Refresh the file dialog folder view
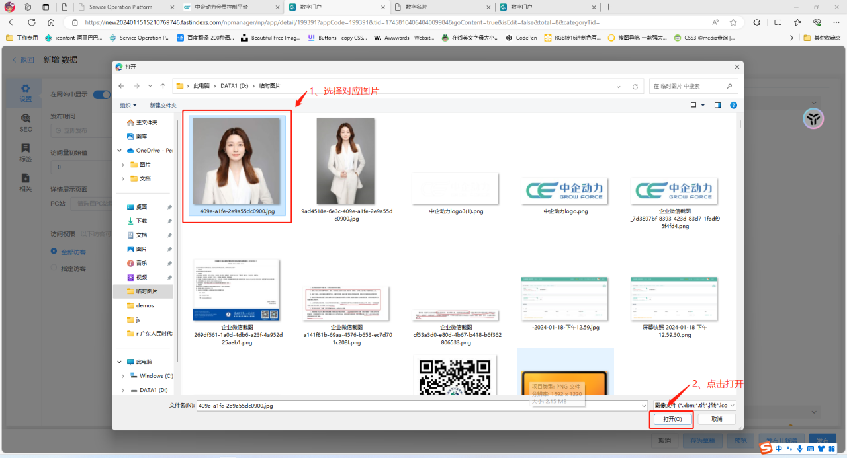The image size is (847, 458). pyautogui.click(x=635, y=86)
